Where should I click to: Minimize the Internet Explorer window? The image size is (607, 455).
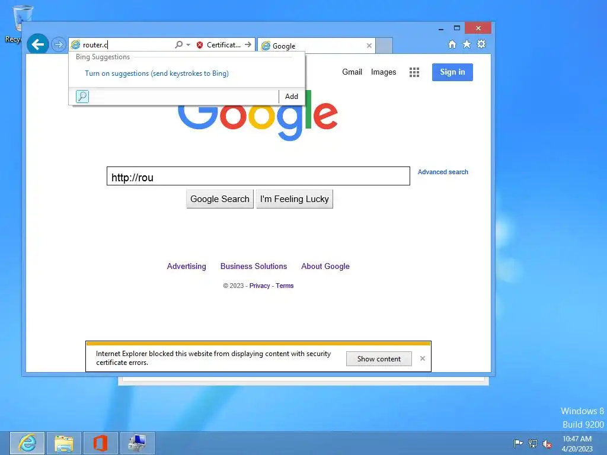441,28
